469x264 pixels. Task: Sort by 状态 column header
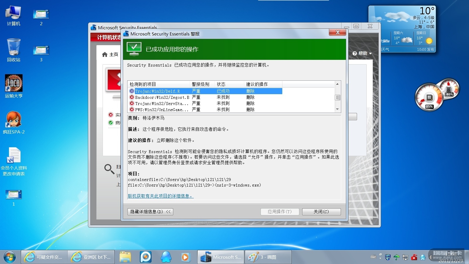point(229,84)
